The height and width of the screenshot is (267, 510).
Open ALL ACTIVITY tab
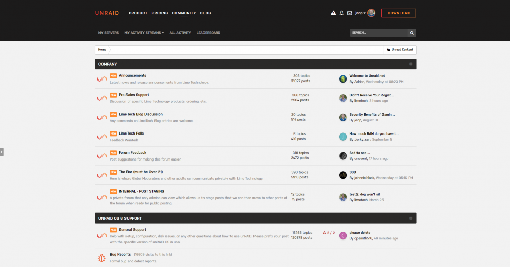180,33
